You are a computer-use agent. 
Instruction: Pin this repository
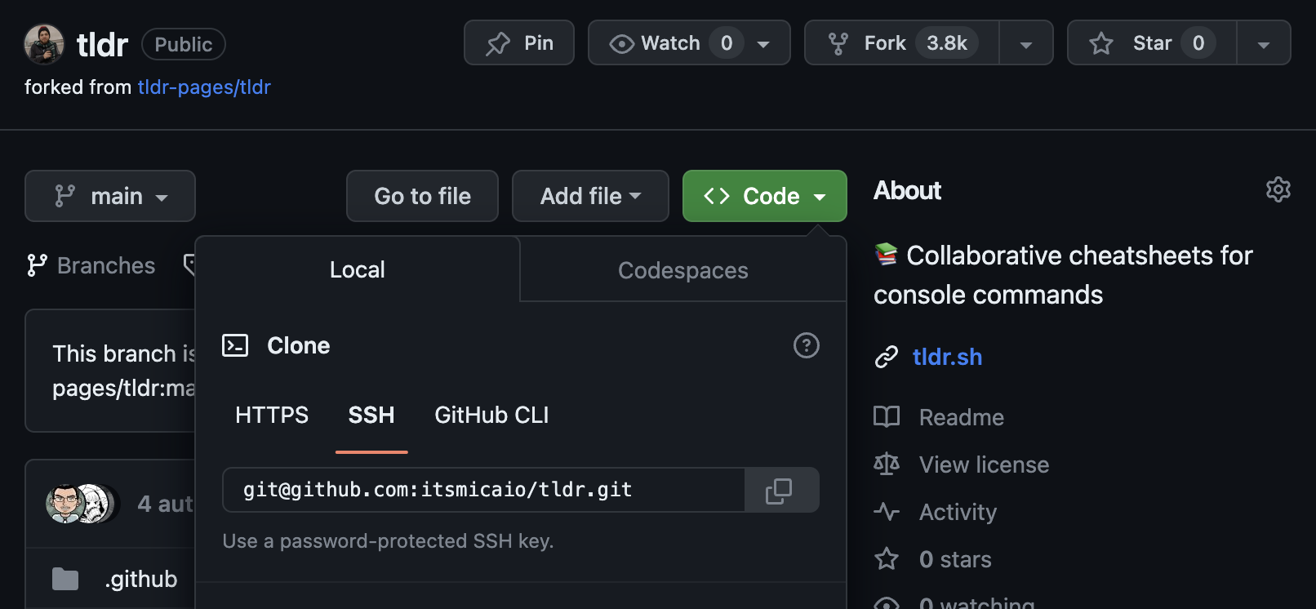point(519,42)
